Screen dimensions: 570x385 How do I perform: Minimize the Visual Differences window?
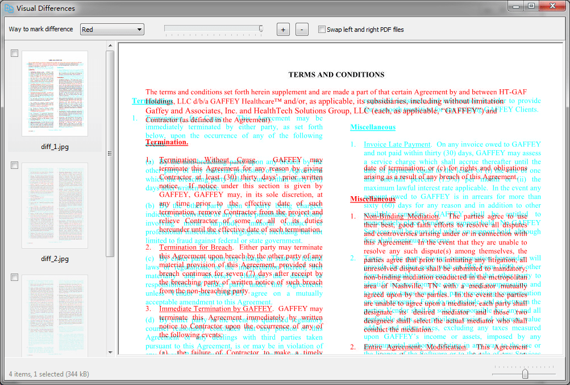tap(516, 6)
